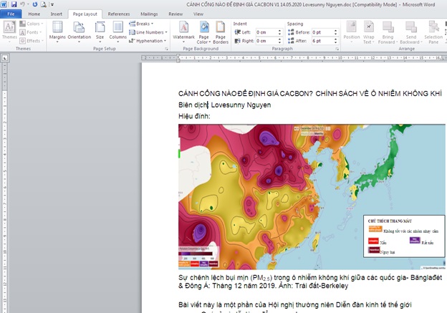Open the Mailings tab
This screenshot has height=313, width=447.
(149, 14)
